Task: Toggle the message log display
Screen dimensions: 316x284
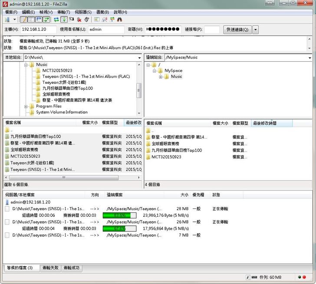Action: point(23,20)
